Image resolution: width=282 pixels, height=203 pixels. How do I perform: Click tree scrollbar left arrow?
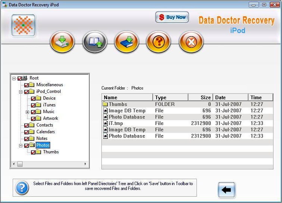click(14, 164)
